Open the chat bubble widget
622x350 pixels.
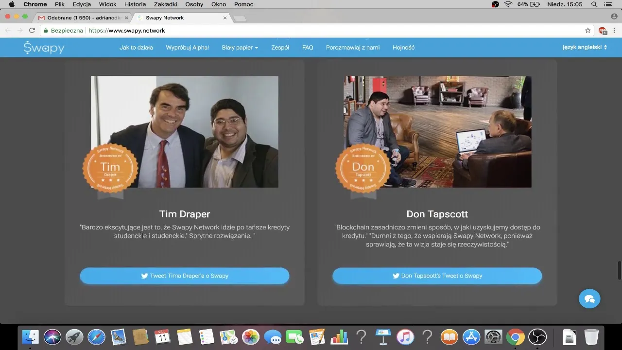589,298
